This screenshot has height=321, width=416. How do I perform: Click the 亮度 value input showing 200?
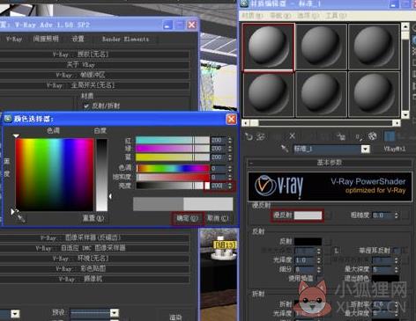[x=219, y=186]
